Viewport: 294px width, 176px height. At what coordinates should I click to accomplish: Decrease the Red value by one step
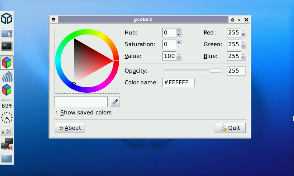(243, 35)
